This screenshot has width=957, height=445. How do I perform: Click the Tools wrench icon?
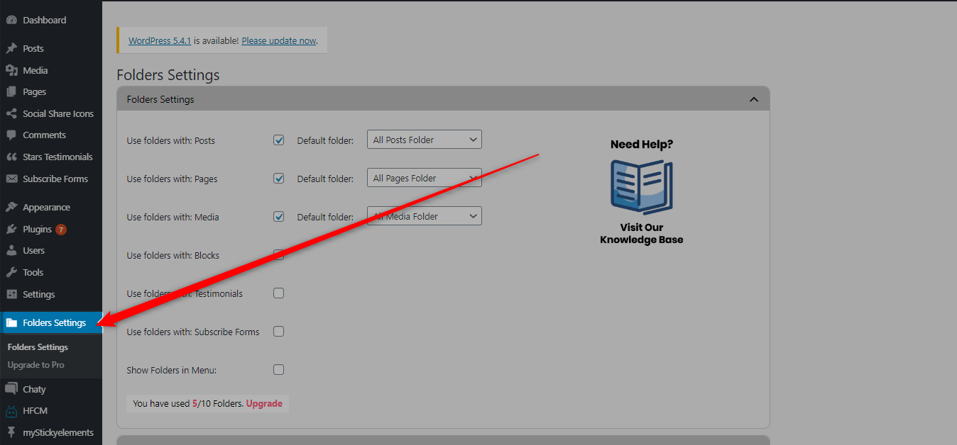click(11, 272)
